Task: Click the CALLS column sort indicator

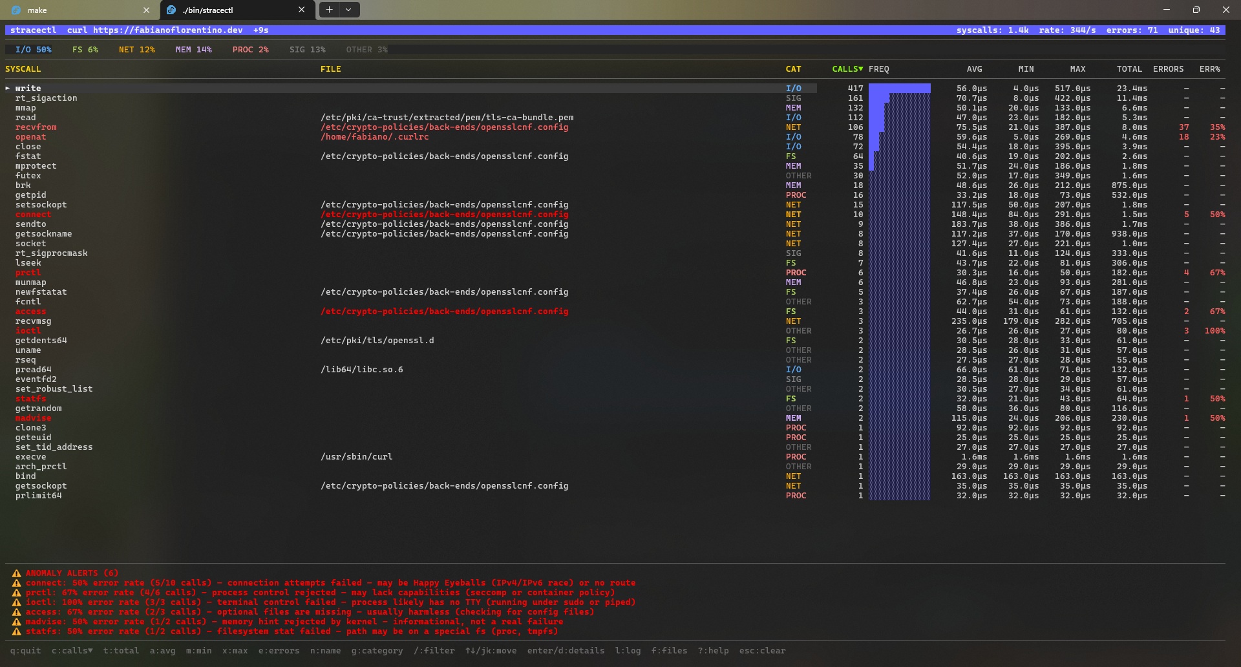Action: (x=860, y=69)
